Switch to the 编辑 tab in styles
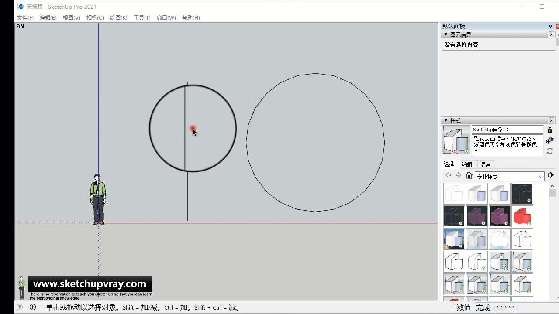This screenshot has width=559, height=314. (467, 165)
